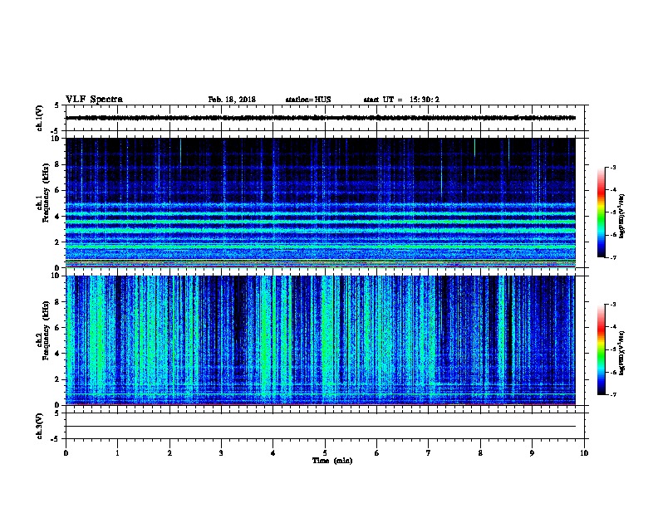The height and width of the screenshot is (508, 658).
Task: Click the time axis tick label "0"
Action: [66, 453]
